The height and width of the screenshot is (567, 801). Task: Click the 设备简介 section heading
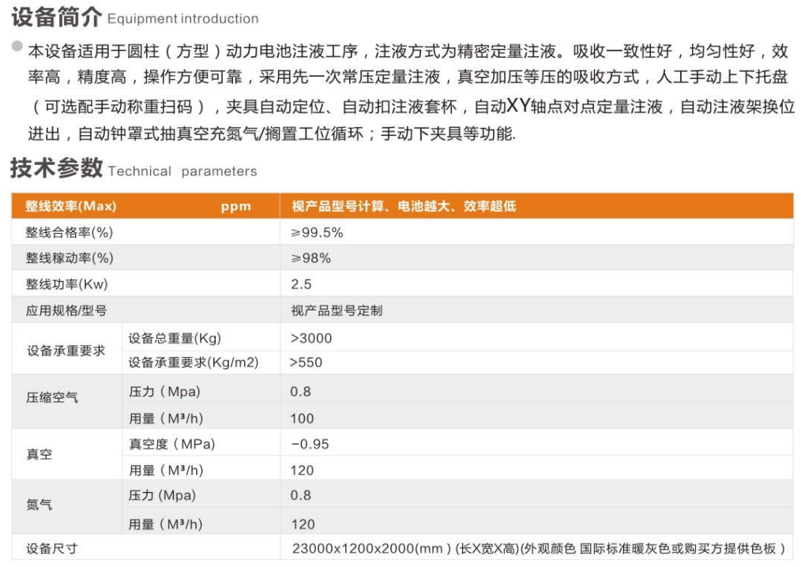(55, 17)
